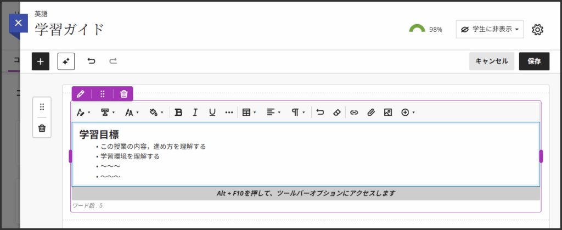
Task: Open the 学生に非表示 visibility dropdown
Action: [490, 30]
